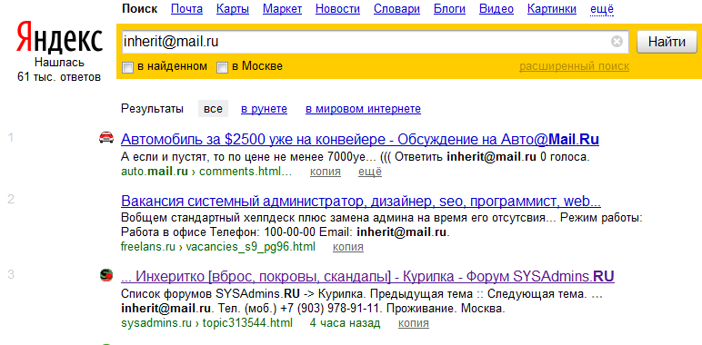Click the SYSAdmins favicon next to result 3

(x=106, y=275)
